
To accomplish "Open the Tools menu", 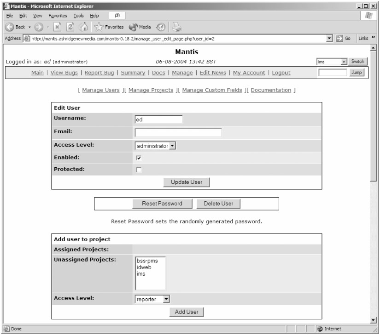I will (74, 16).
